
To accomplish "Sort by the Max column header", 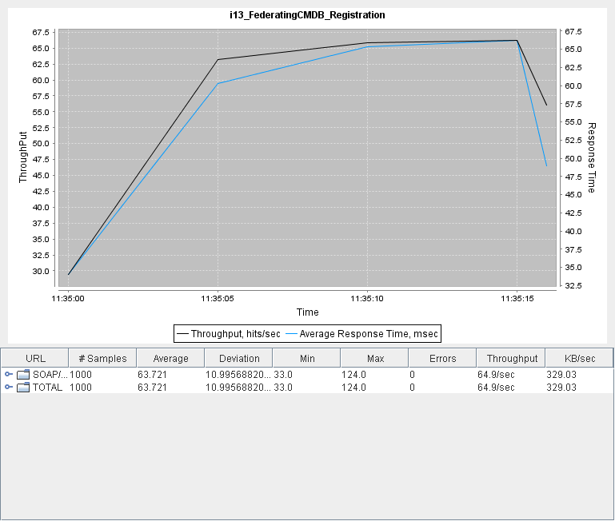I will tap(375, 358).
